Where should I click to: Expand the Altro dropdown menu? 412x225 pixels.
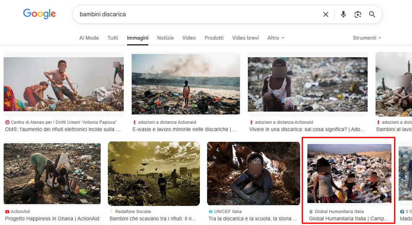[276, 38]
